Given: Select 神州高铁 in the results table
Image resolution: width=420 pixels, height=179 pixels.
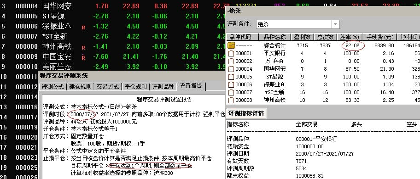Looking at the screenshot, I should coord(274,100).
